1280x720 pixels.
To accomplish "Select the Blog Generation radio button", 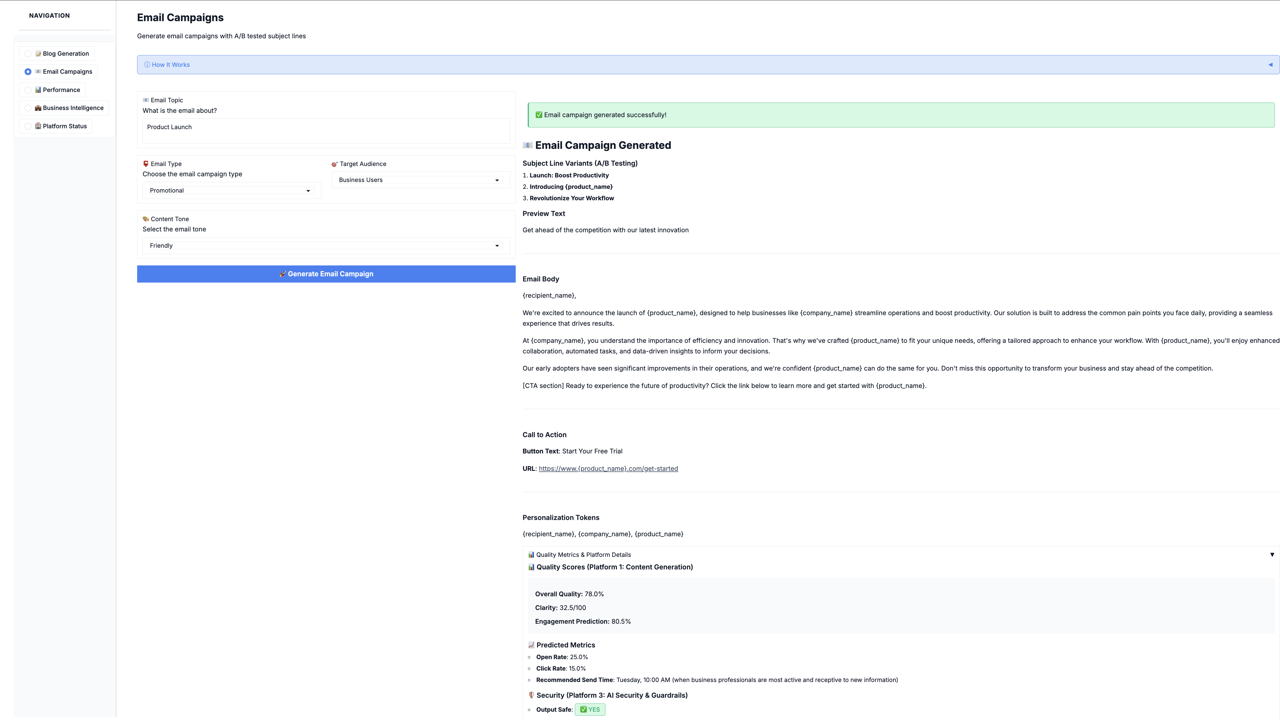I will pyautogui.click(x=28, y=54).
